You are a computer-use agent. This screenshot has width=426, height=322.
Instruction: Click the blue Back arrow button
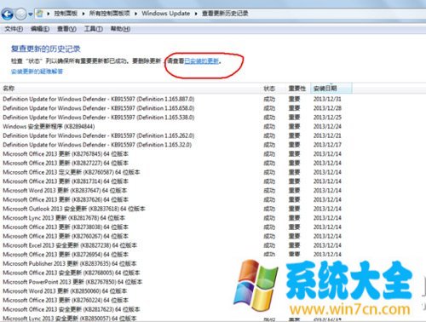click(x=8, y=14)
